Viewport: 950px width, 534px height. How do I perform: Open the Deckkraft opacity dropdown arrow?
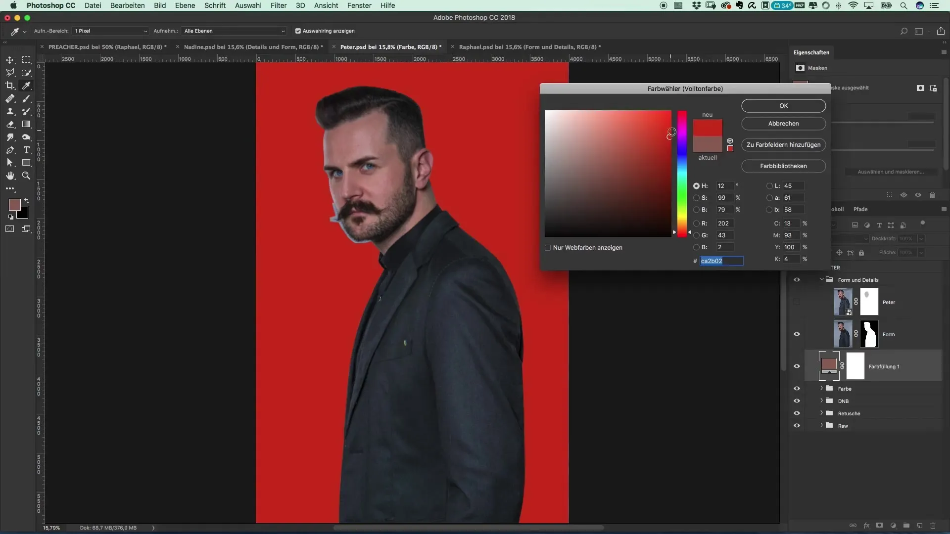921,239
